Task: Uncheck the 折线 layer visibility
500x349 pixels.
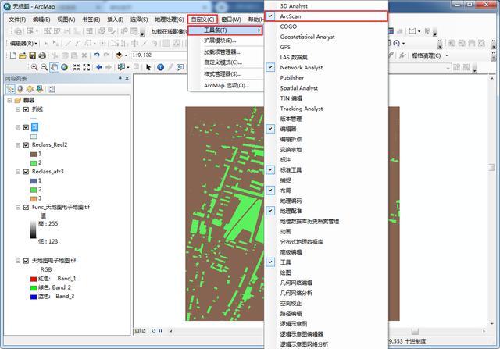Action: 26,109
